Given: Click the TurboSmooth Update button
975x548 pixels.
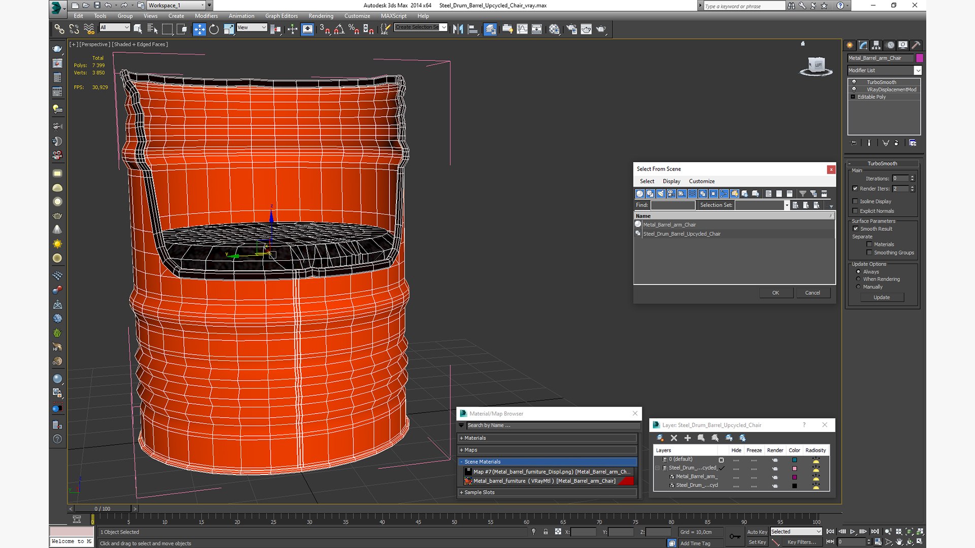Looking at the screenshot, I should tap(882, 297).
